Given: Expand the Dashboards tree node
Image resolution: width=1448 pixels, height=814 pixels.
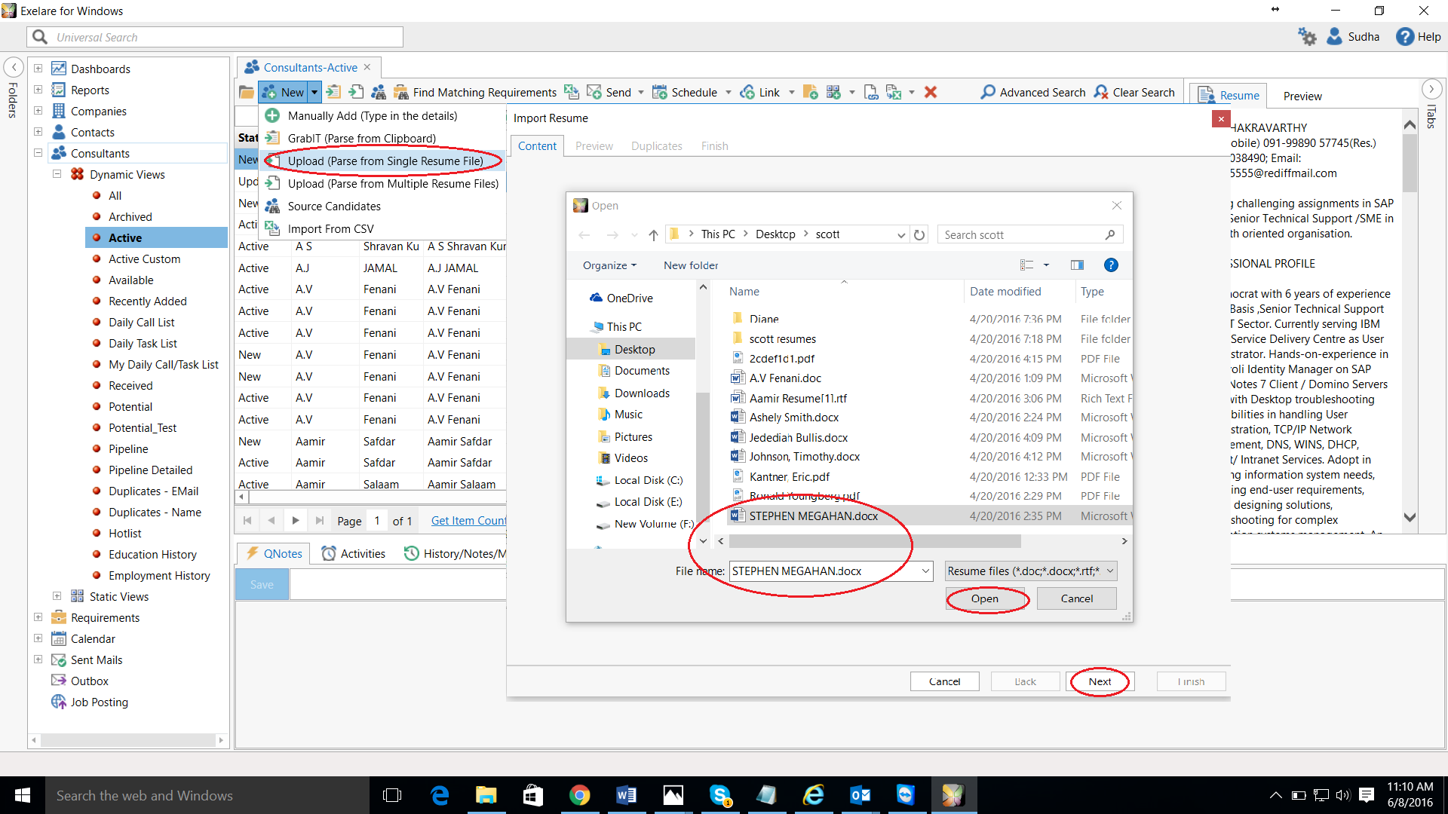Looking at the screenshot, I should pos(38,68).
